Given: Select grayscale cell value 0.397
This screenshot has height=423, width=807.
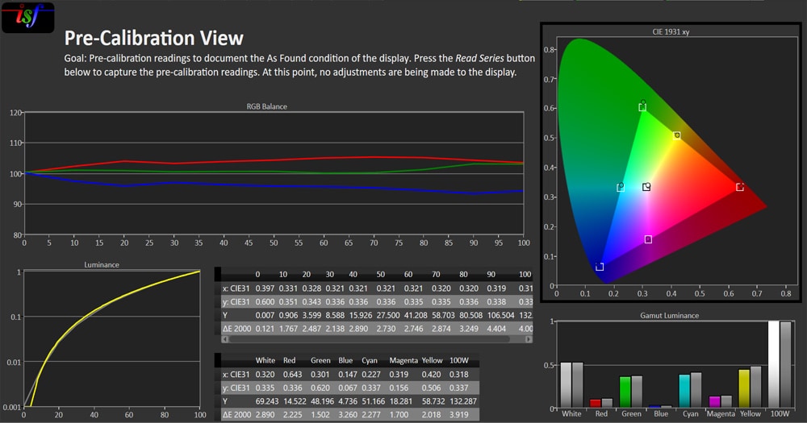Looking at the screenshot, I should (x=265, y=288).
